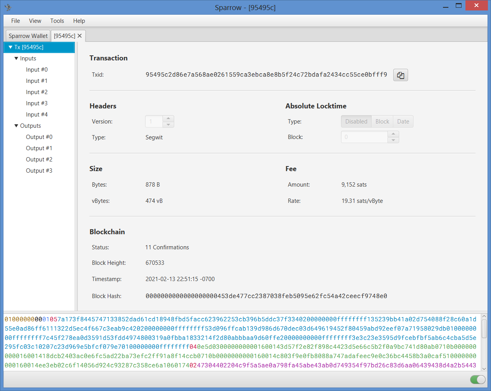Decrease locktime Block with down arrow
Viewport: 491px width, 391px height.
tap(393, 140)
